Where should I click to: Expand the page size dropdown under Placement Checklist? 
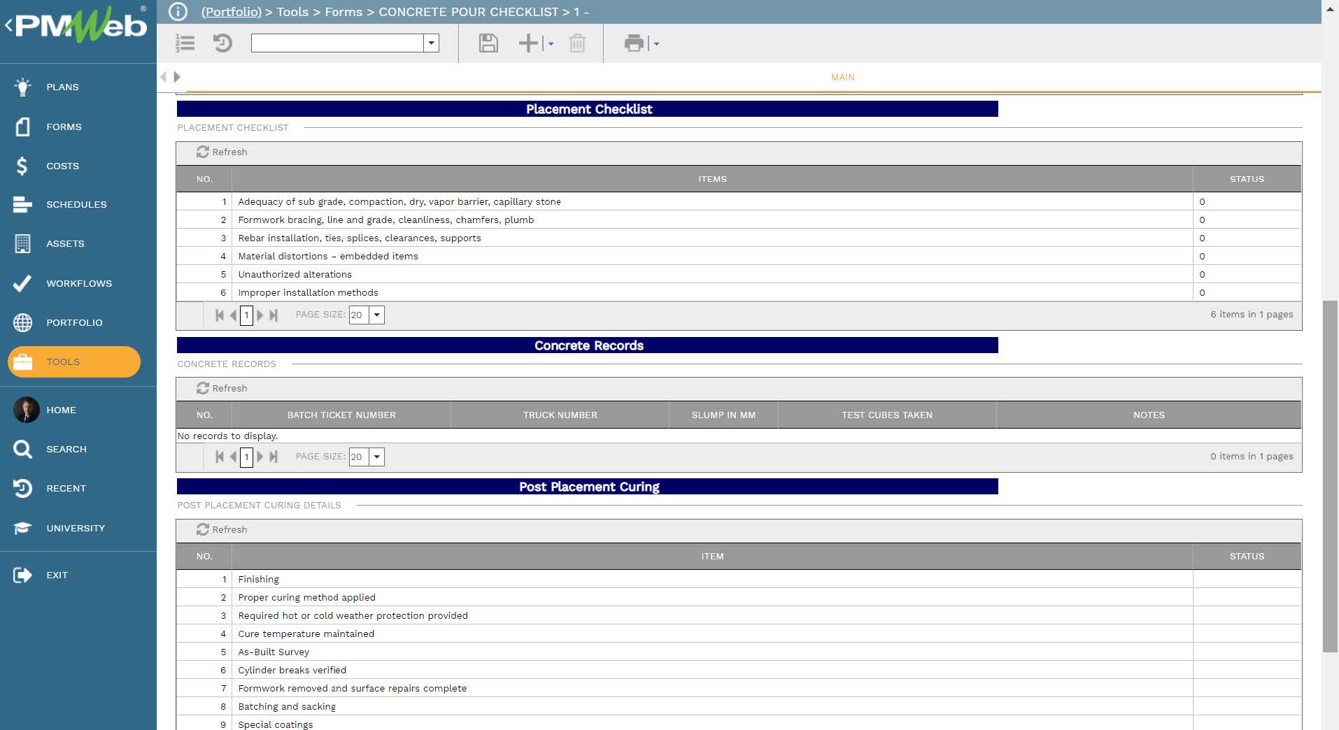pos(376,315)
